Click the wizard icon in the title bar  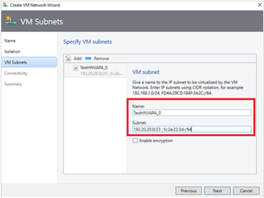(x=4, y=4)
